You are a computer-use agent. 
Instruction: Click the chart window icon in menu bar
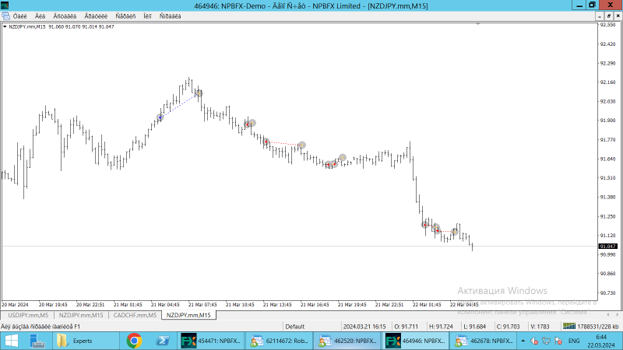pos(5,16)
